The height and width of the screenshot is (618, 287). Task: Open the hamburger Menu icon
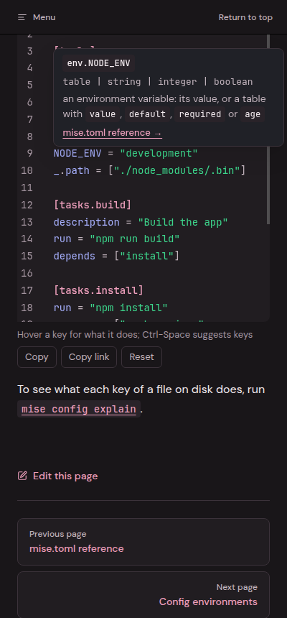coord(22,17)
